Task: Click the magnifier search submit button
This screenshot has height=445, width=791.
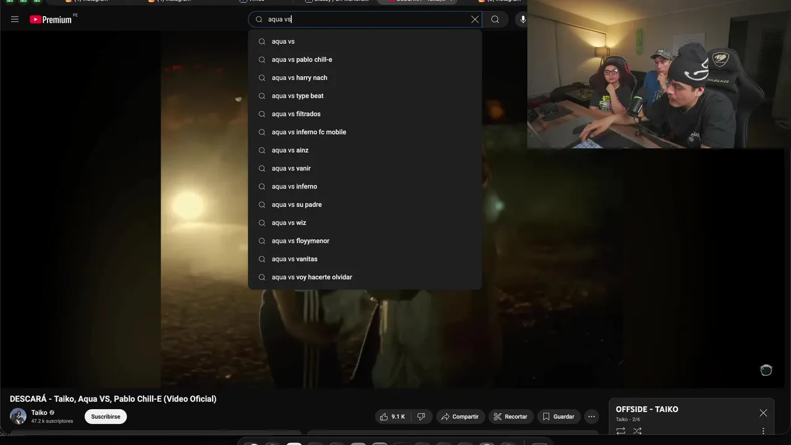Action: coord(495,19)
